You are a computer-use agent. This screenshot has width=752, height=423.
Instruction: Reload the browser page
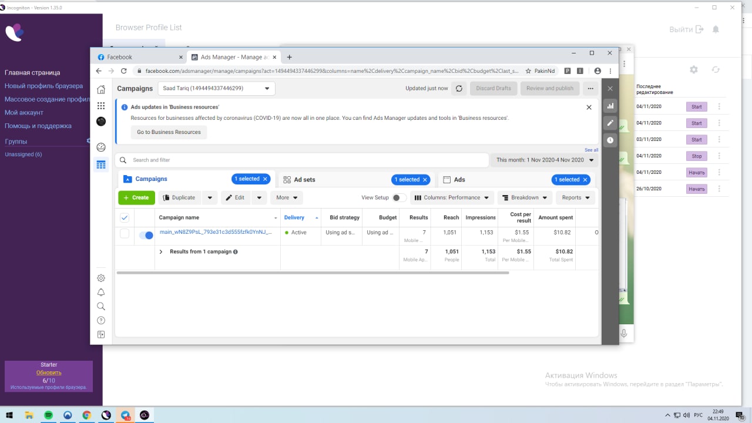124,70
